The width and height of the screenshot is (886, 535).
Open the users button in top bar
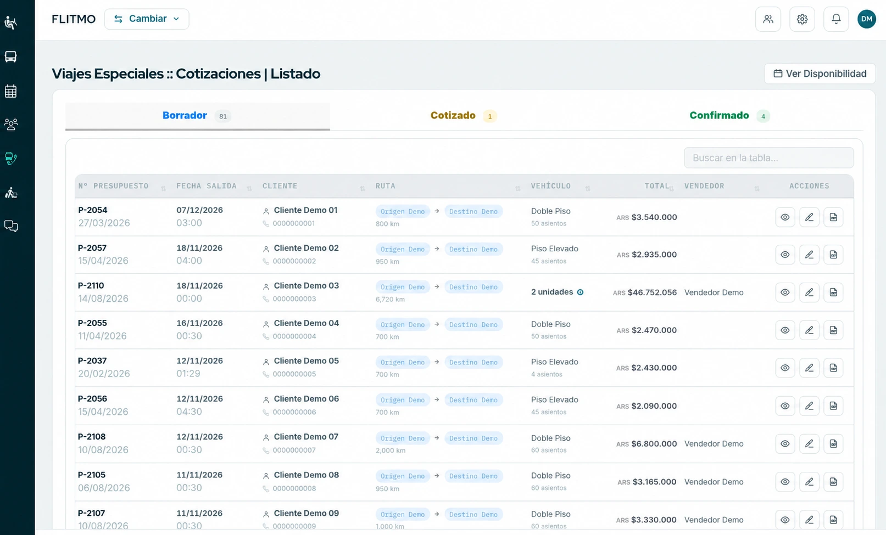point(768,19)
